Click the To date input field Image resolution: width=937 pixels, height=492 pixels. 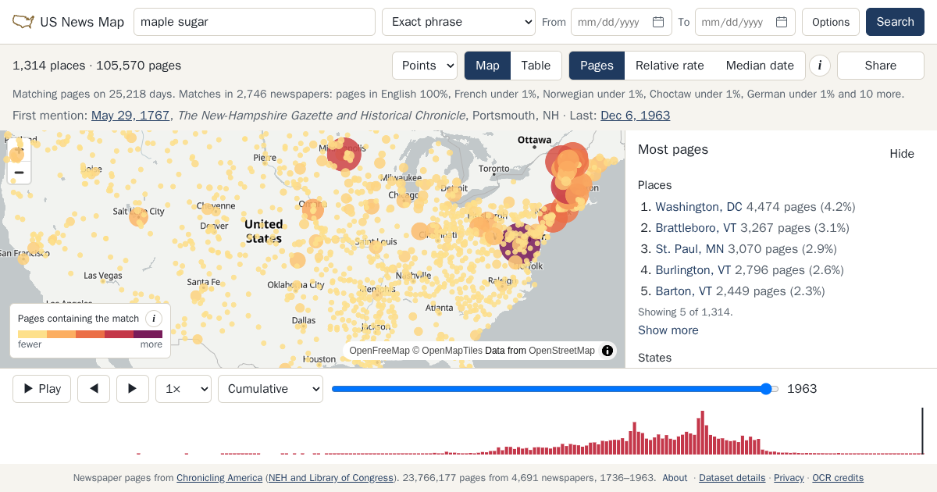pyautogui.click(x=745, y=22)
